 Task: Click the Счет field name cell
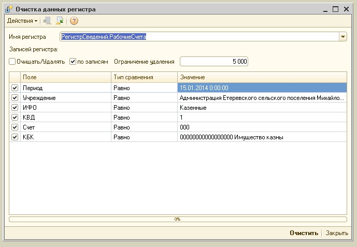pyautogui.click(x=66, y=127)
